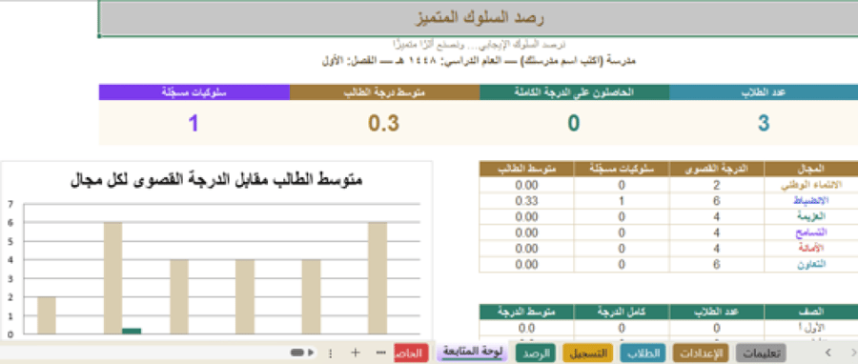Image resolution: width=858 pixels, height=364 pixels.
Task: Open the partially visible red sheet tab
Action: coord(411,354)
